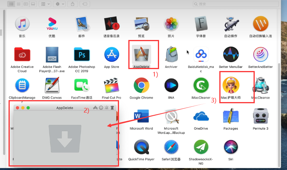
Task: Select the IINA player icon
Action: pyautogui.click(x=171, y=85)
